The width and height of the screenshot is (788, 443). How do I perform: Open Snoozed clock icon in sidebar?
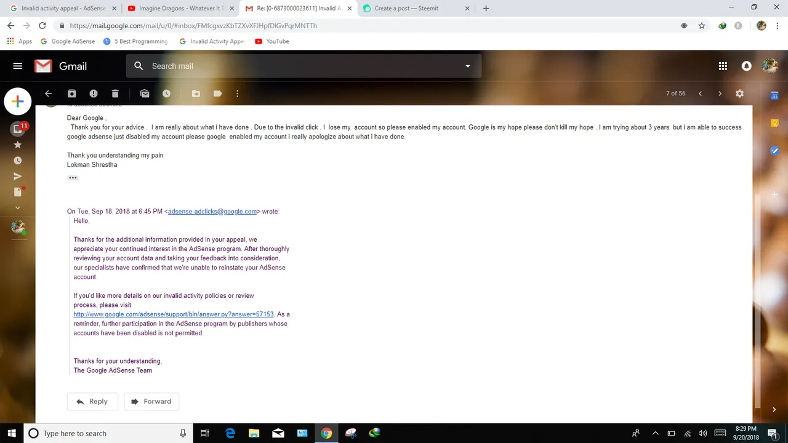(17, 161)
